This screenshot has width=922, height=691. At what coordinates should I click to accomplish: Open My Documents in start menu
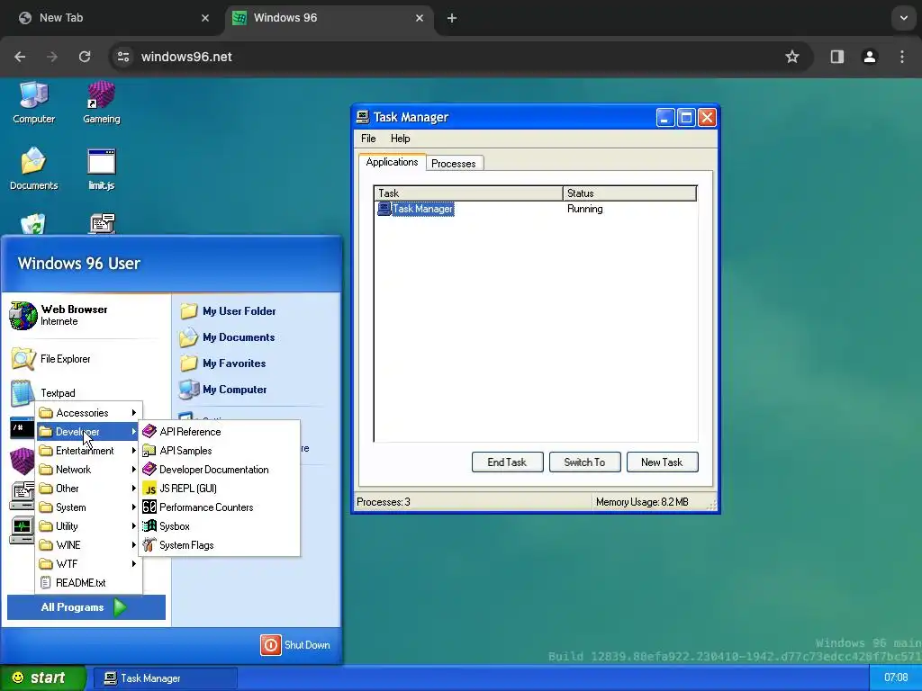227,337
